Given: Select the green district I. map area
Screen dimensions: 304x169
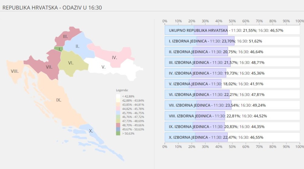Looking at the screenshot, I should point(58,49).
